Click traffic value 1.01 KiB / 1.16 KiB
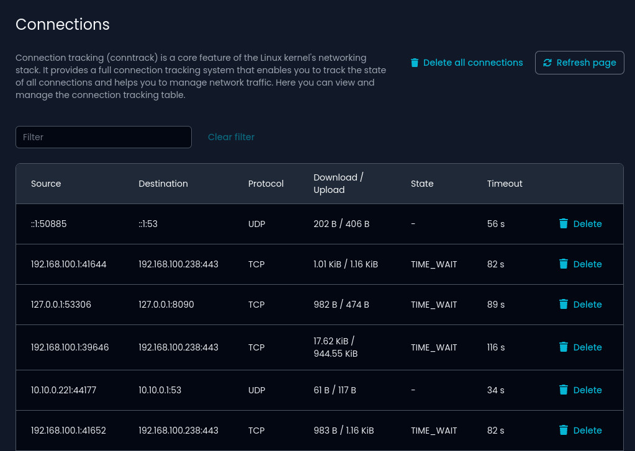 [x=346, y=264]
